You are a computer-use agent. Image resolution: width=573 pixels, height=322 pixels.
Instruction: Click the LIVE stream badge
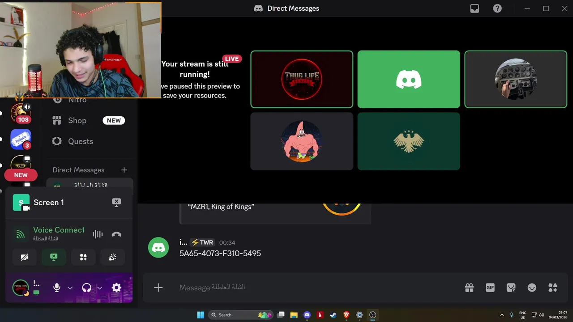[x=232, y=59]
